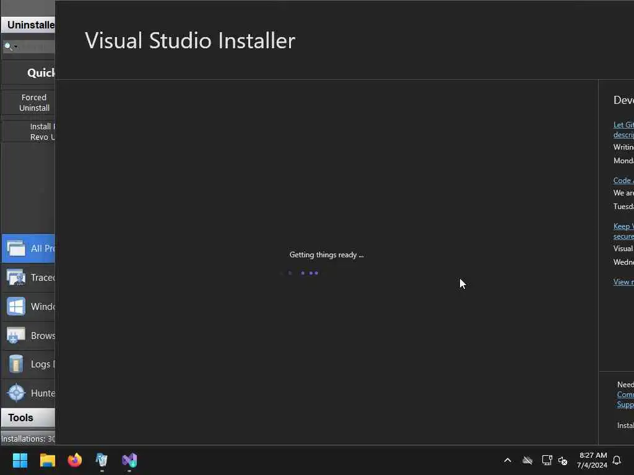Image resolution: width=634 pixels, height=475 pixels.
Task: Click the Forced Uninstall button in Revo
Action: (x=28, y=103)
